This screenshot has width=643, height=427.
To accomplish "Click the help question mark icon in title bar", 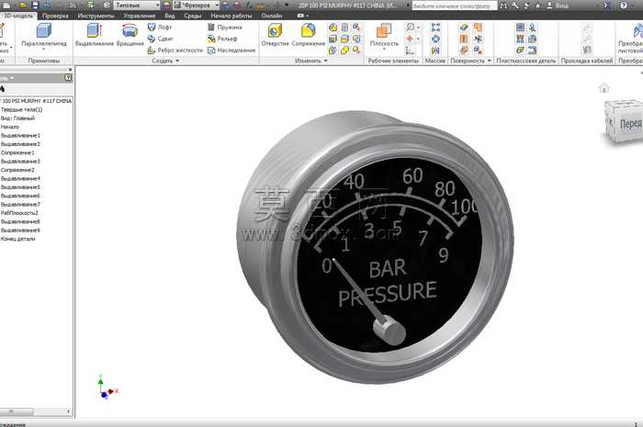I will 624,5.
